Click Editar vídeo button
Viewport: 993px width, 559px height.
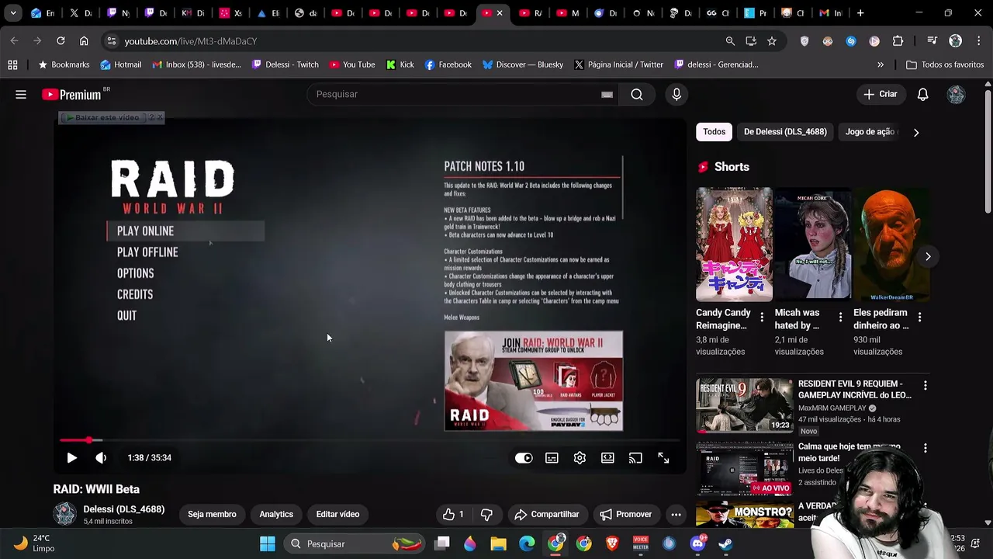(337, 514)
